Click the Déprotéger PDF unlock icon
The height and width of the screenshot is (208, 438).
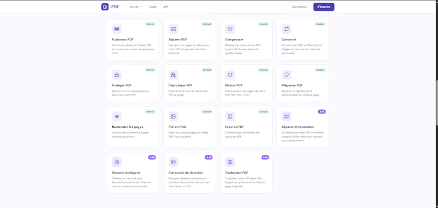pos(174,75)
